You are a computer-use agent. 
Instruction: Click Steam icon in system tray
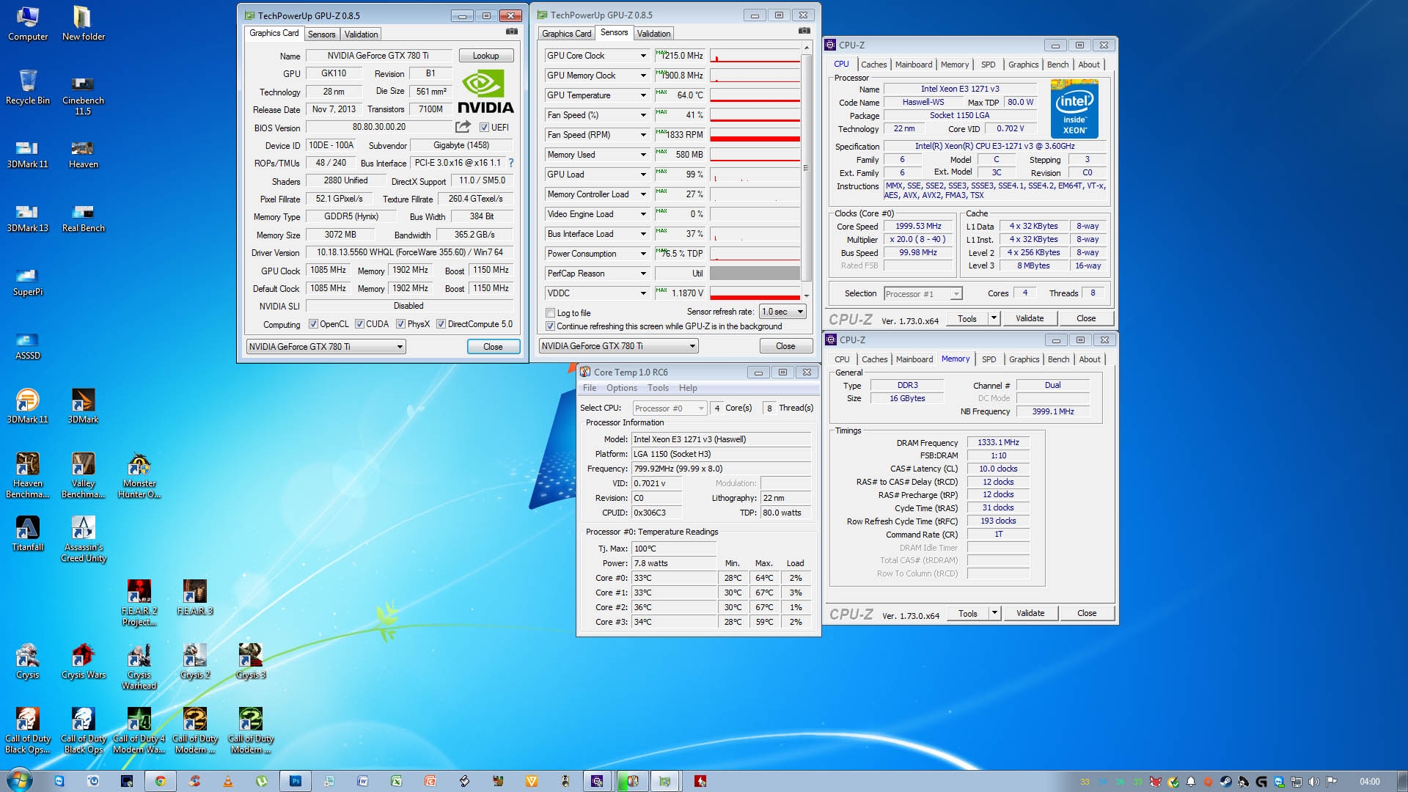[x=1225, y=782]
